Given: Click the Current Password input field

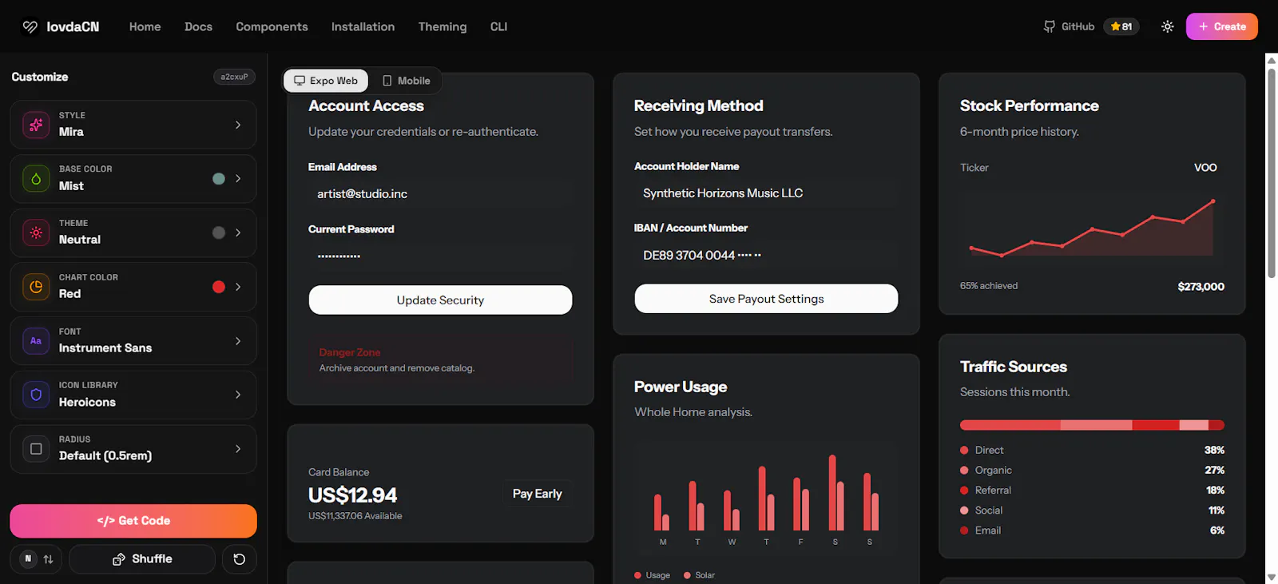Looking at the screenshot, I should point(440,256).
